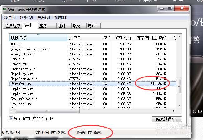This screenshot has width=203, height=140.
Task: Select the 进程 tab
Action: tap(30, 25)
